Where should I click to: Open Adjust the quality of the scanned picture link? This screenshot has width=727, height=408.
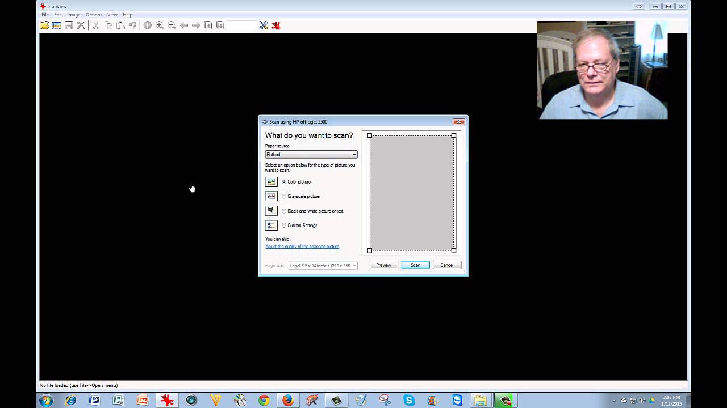302,246
